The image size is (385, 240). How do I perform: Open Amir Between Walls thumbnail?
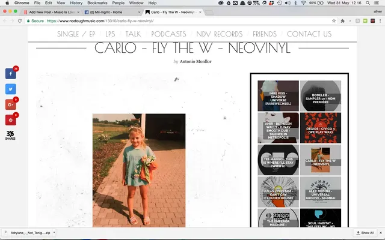click(x=278, y=128)
